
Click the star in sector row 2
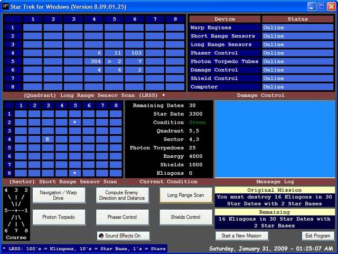pyautogui.click(x=75, y=123)
